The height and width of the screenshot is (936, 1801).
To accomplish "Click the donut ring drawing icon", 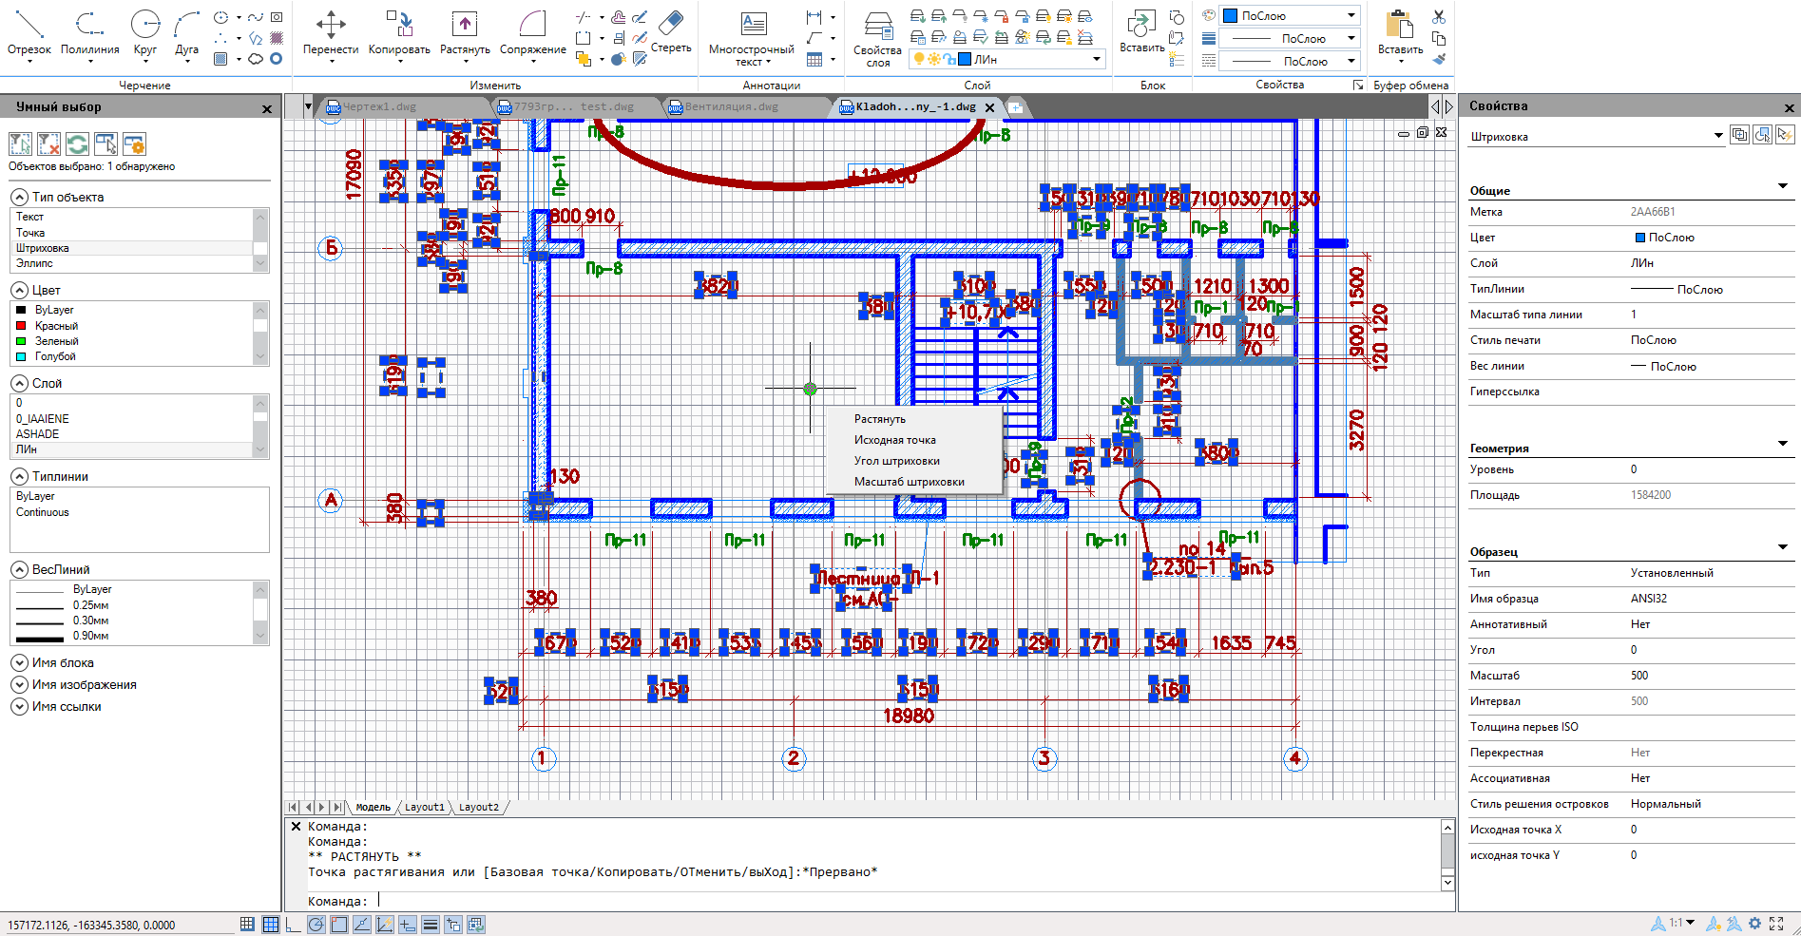I will click(276, 59).
